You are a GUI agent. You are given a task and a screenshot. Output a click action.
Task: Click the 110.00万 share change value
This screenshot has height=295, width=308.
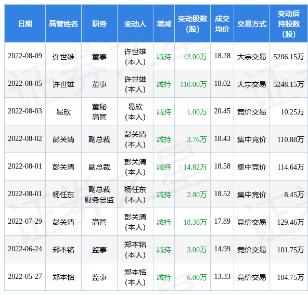point(194,84)
